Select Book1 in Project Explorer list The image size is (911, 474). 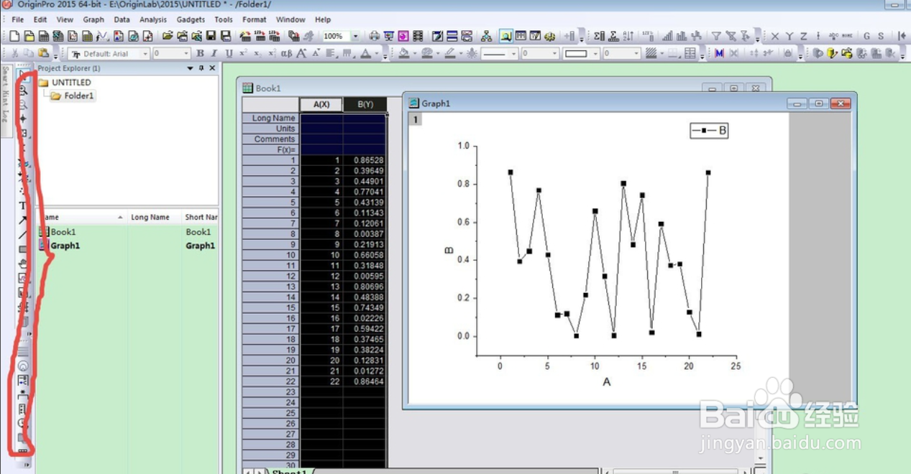tap(63, 232)
